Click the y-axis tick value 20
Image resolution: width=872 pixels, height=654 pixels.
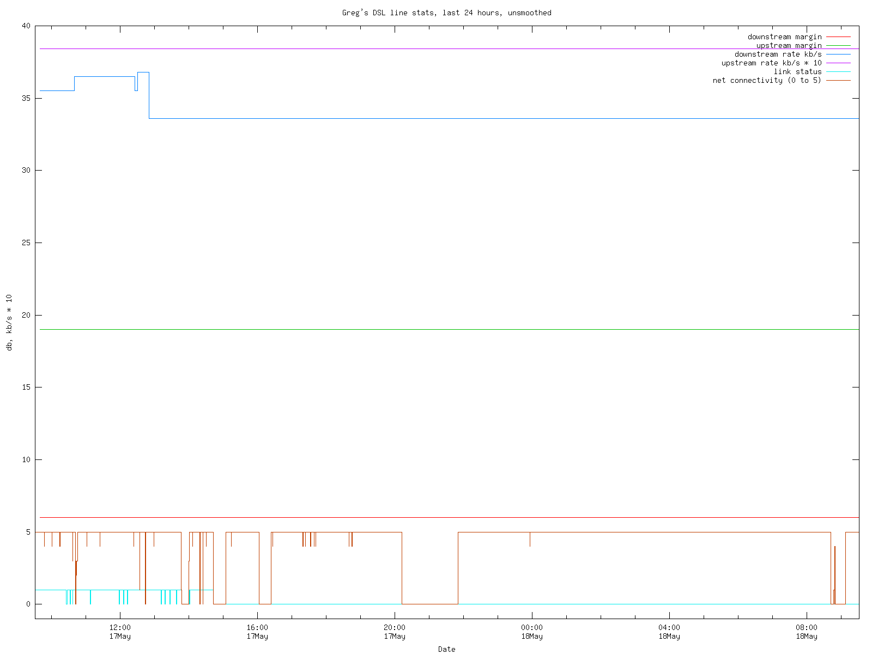coord(26,315)
